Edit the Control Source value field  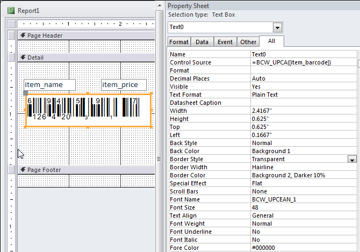(304, 62)
